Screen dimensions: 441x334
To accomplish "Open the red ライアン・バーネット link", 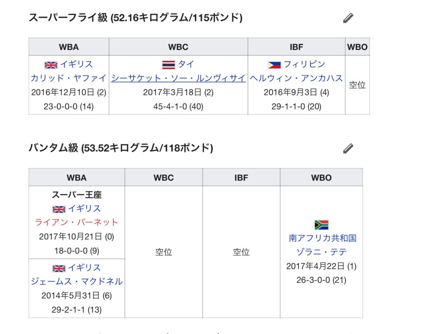I will coord(77,222).
